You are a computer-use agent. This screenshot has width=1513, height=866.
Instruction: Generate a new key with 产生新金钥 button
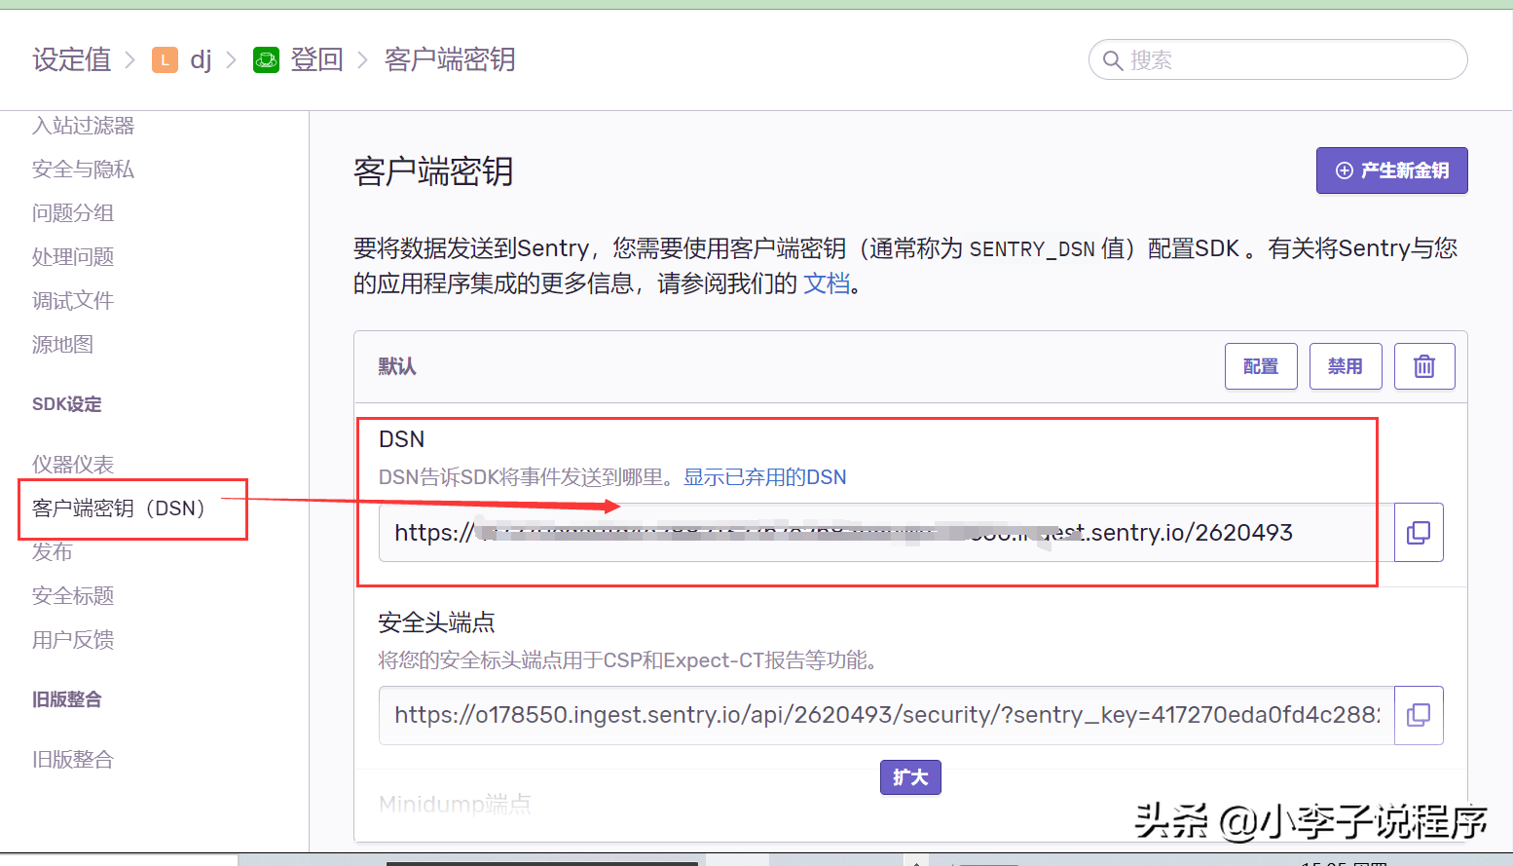point(1392,170)
